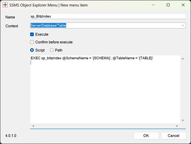Screen dimensions: 191x144
Task: Click the Name label
Action: pos(10,17)
